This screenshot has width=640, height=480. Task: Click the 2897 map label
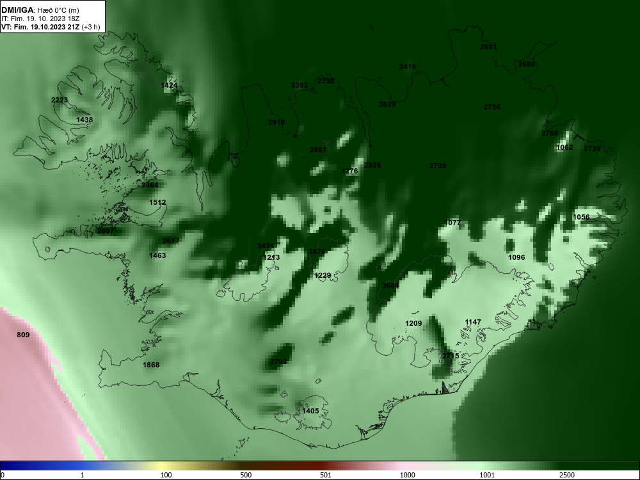click(106, 231)
